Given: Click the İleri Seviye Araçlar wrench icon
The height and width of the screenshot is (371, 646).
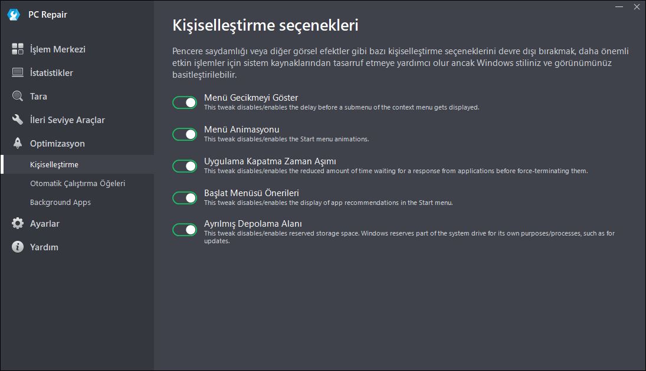Looking at the screenshot, I should point(17,120).
